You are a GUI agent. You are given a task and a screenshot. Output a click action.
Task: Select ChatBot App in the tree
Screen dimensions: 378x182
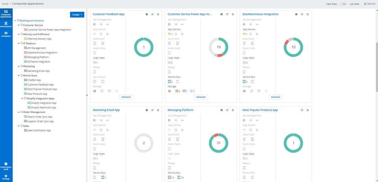(x=34, y=80)
